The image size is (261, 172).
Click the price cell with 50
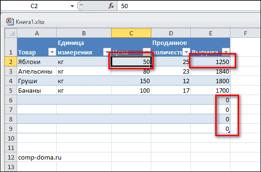tap(131, 62)
